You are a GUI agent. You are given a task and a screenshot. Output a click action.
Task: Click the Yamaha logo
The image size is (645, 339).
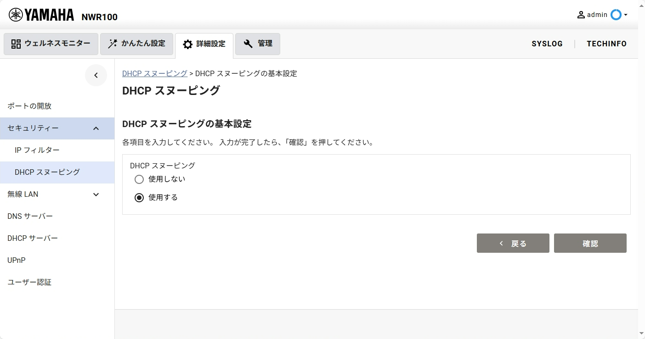point(41,15)
